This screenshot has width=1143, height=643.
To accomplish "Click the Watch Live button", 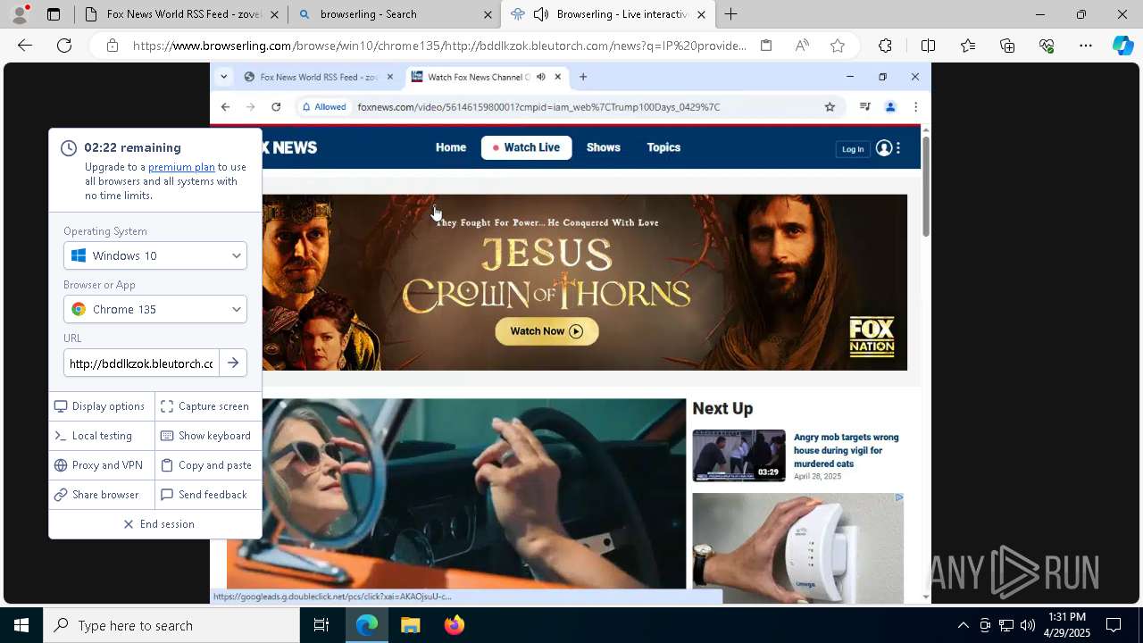I will click(x=526, y=147).
